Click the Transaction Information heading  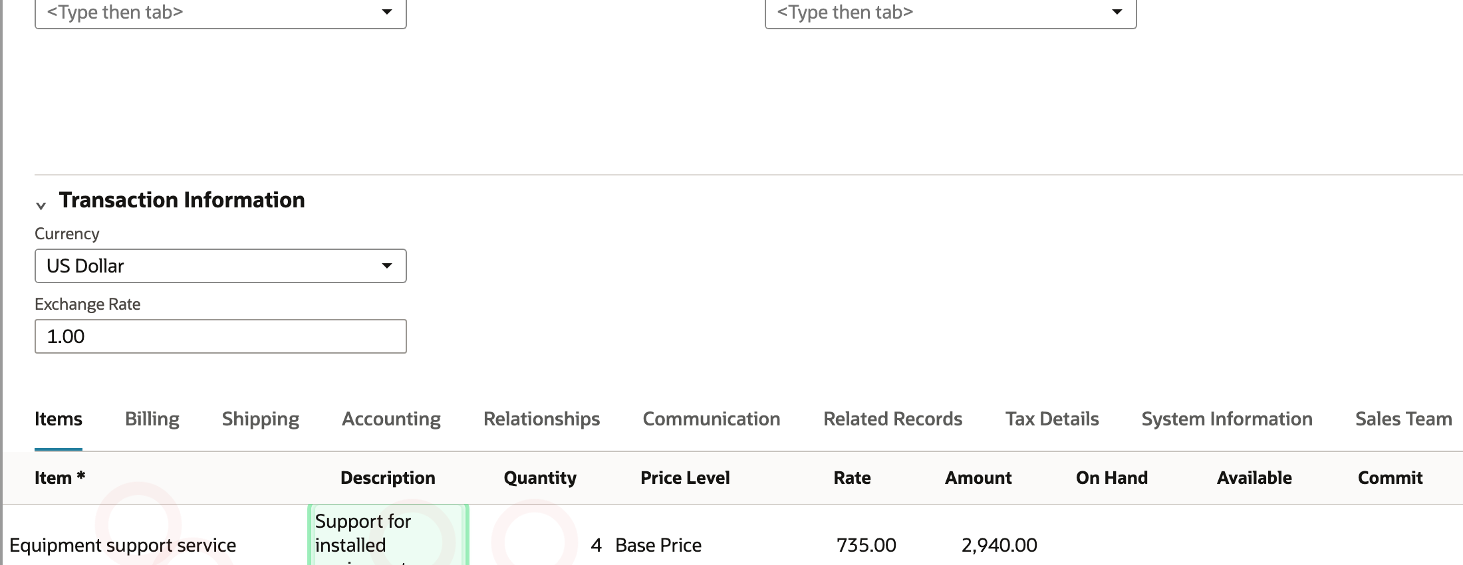click(182, 200)
